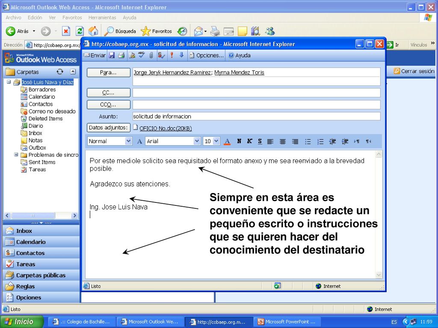The image size is (438, 328).
Task: Open Ayuda help in compose window
Action: [240, 55]
